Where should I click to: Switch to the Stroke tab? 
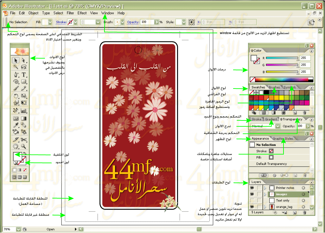[x=256, y=119]
